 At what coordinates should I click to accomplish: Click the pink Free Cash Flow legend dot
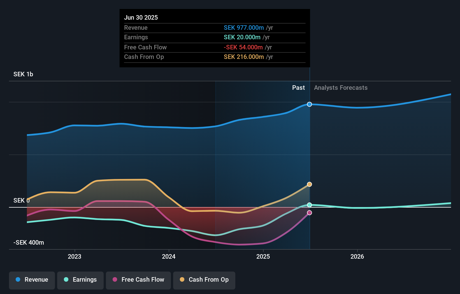[115, 280]
